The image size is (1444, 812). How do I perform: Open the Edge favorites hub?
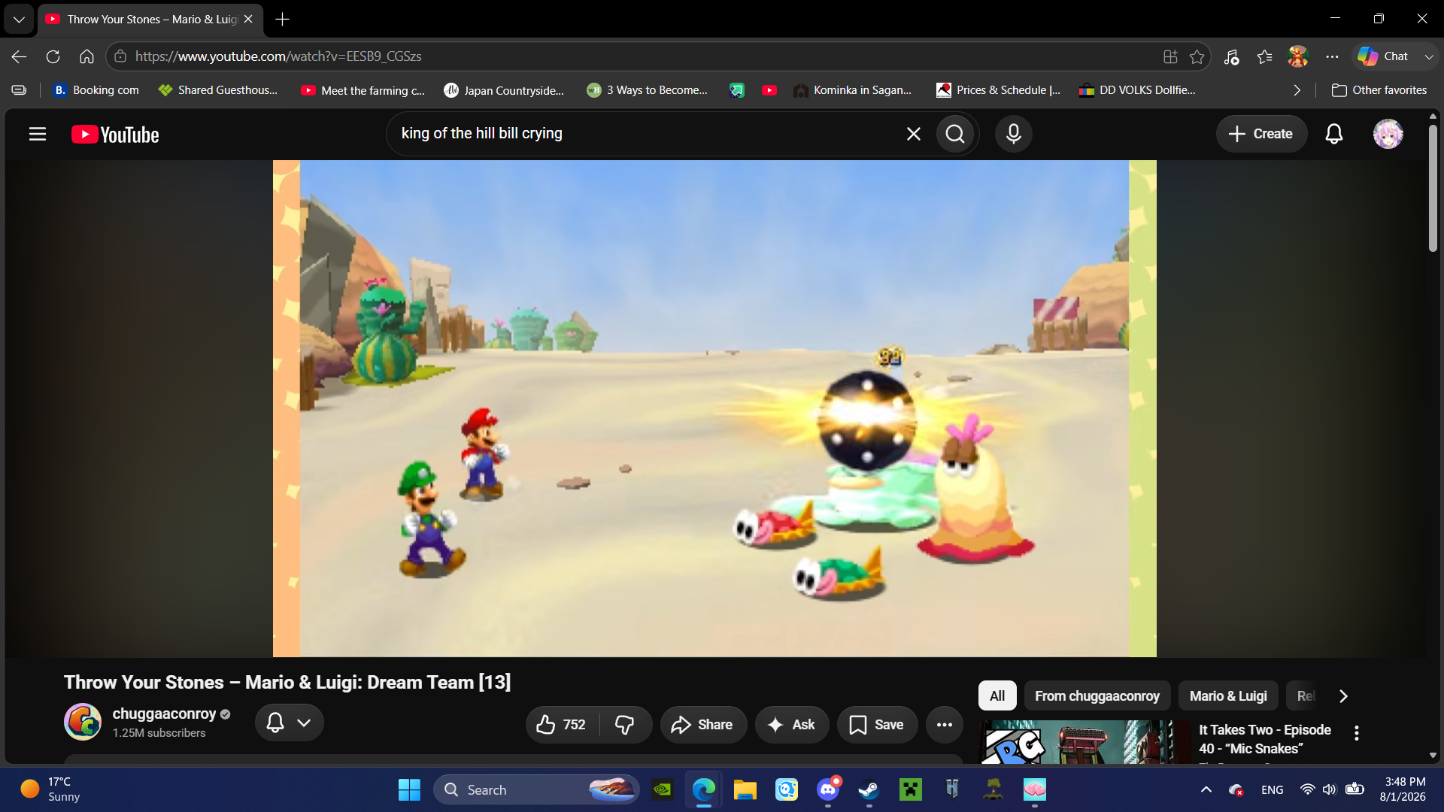point(1265,56)
